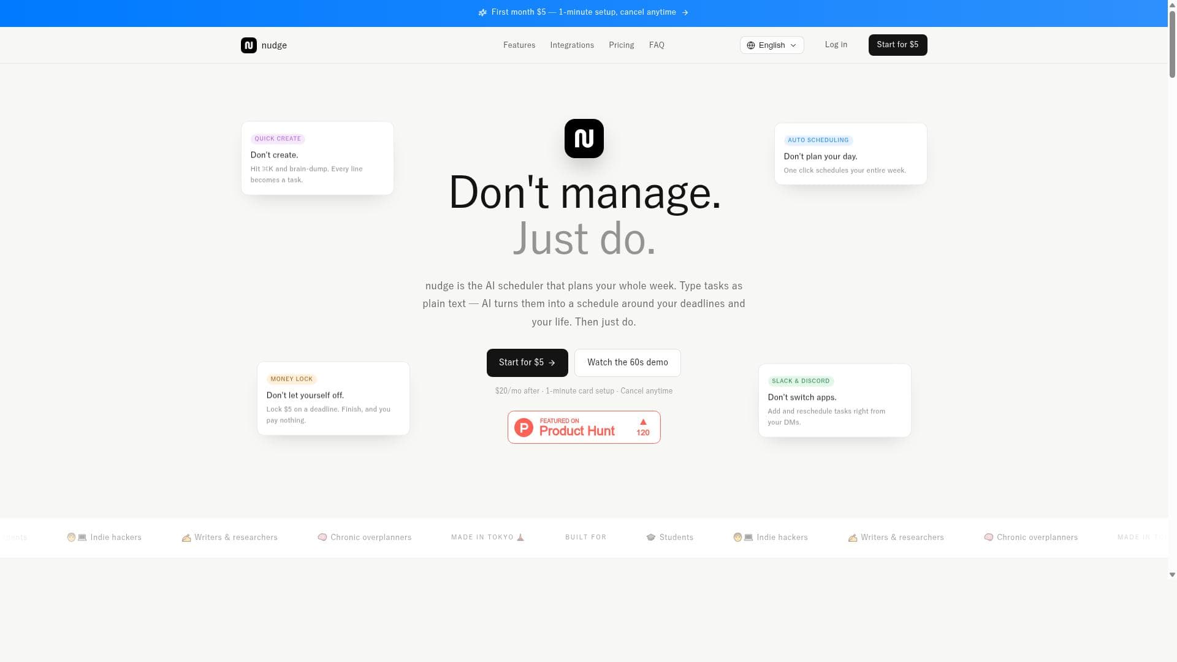This screenshot has width=1177, height=662.
Task: Click the hero Start for $5 button
Action: pyautogui.click(x=527, y=363)
